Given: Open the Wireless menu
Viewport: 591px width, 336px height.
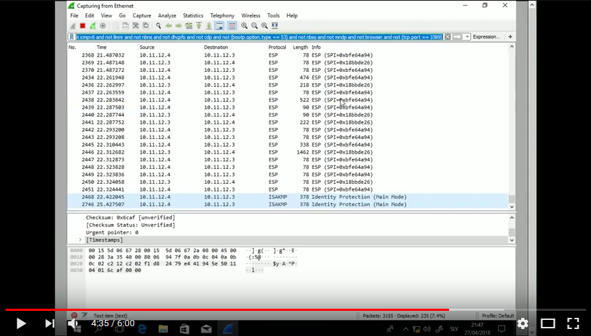Looking at the screenshot, I should tap(250, 15).
